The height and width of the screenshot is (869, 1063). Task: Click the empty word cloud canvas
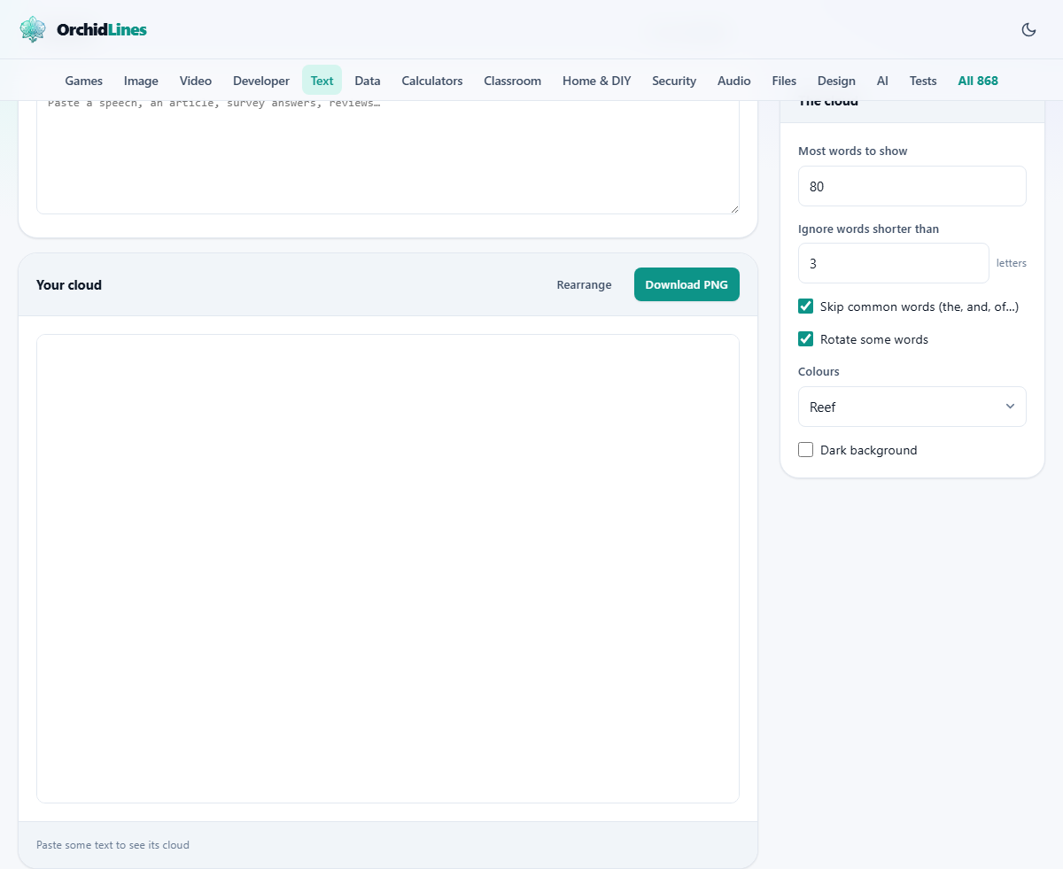tap(388, 569)
